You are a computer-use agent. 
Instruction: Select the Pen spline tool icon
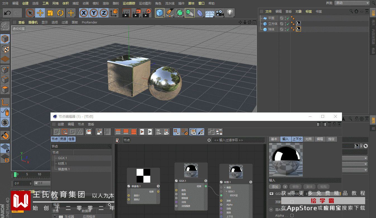pos(169,13)
